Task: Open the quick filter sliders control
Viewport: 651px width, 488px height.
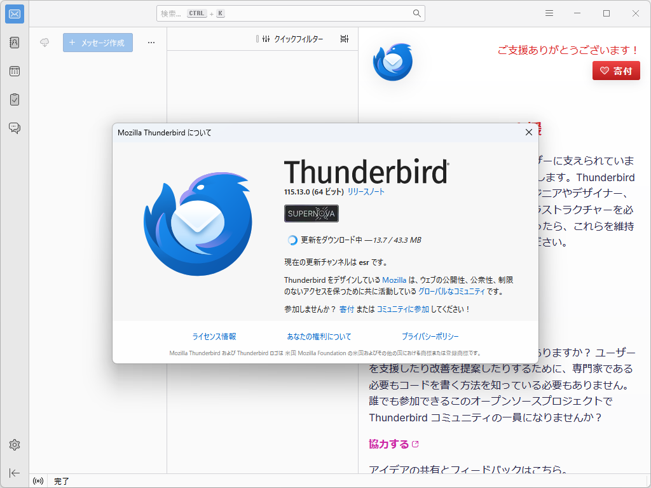Action: coord(265,39)
